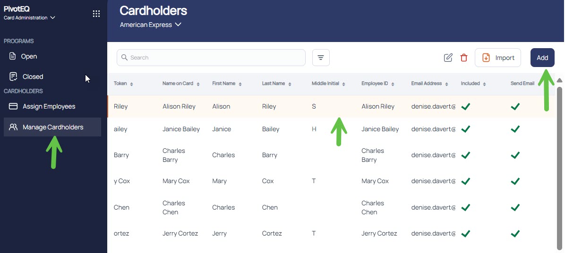The image size is (565, 253).
Task: Click the Open programs document icon
Action: pos(13,56)
